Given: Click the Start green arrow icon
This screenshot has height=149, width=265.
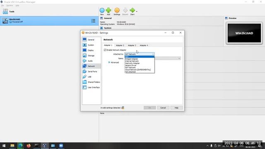Looking at the screenshot, I should tap(132, 10).
